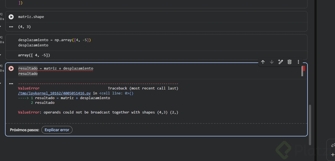Click the matriz.shape code text
Viewport: 335px width, 161px height.
point(31,17)
